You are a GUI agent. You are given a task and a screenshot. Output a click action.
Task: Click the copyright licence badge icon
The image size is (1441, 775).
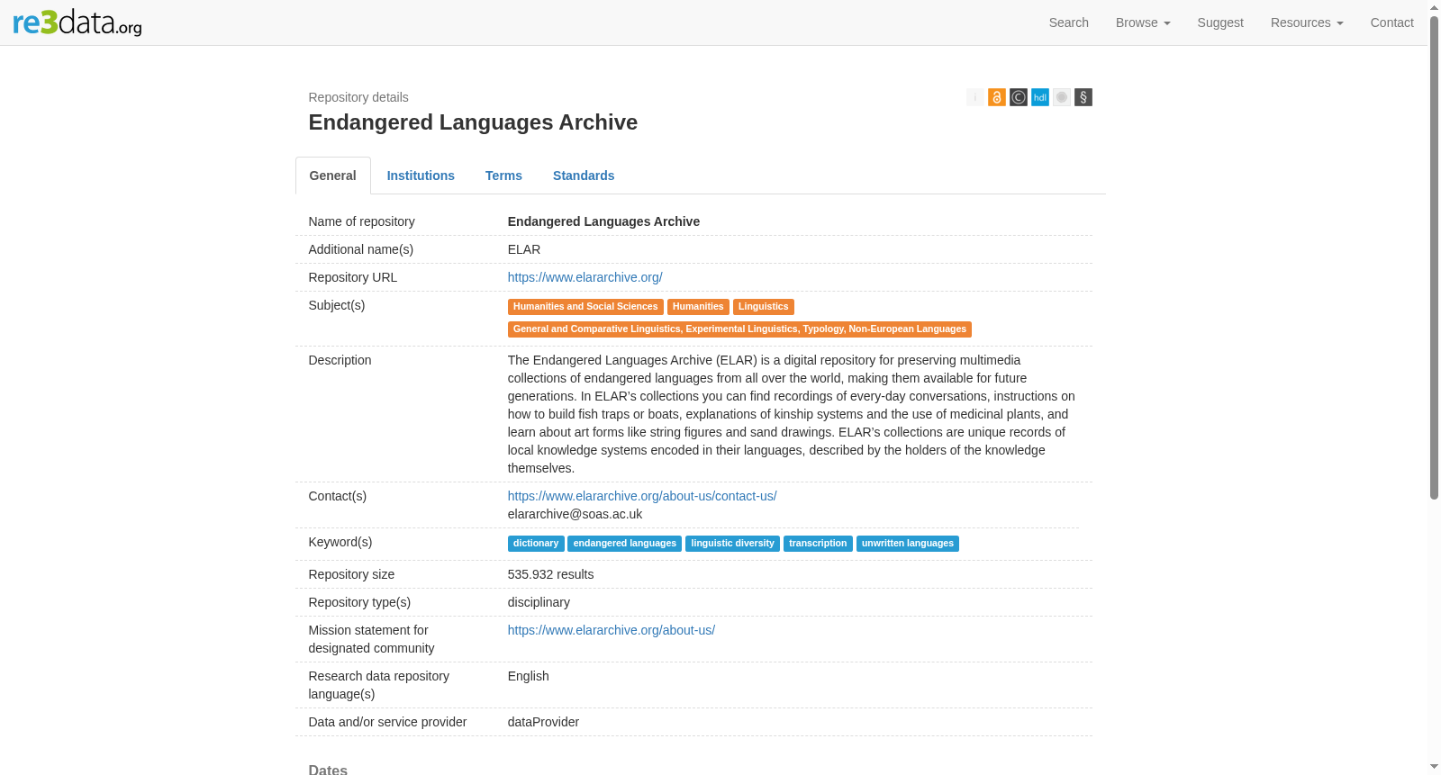(x=1019, y=97)
